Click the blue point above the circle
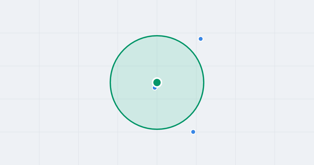Screen dimensions: 314x165 (x=201, y=39)
